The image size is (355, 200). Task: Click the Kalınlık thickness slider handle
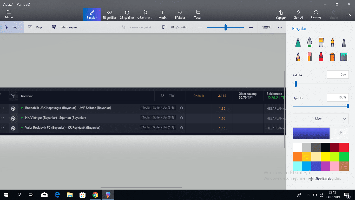click(x=295, y=84)
